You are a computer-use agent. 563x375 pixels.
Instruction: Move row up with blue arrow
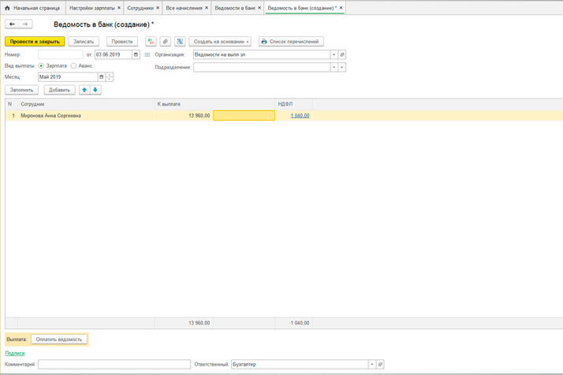[84, 90]
